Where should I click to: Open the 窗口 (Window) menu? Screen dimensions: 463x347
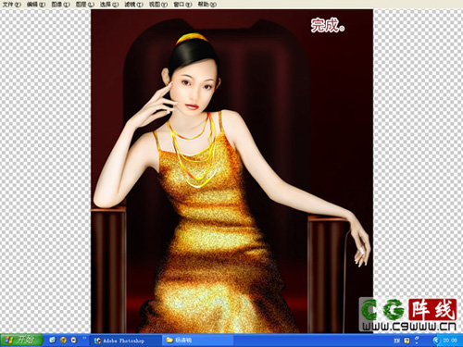tap(182, 5)
